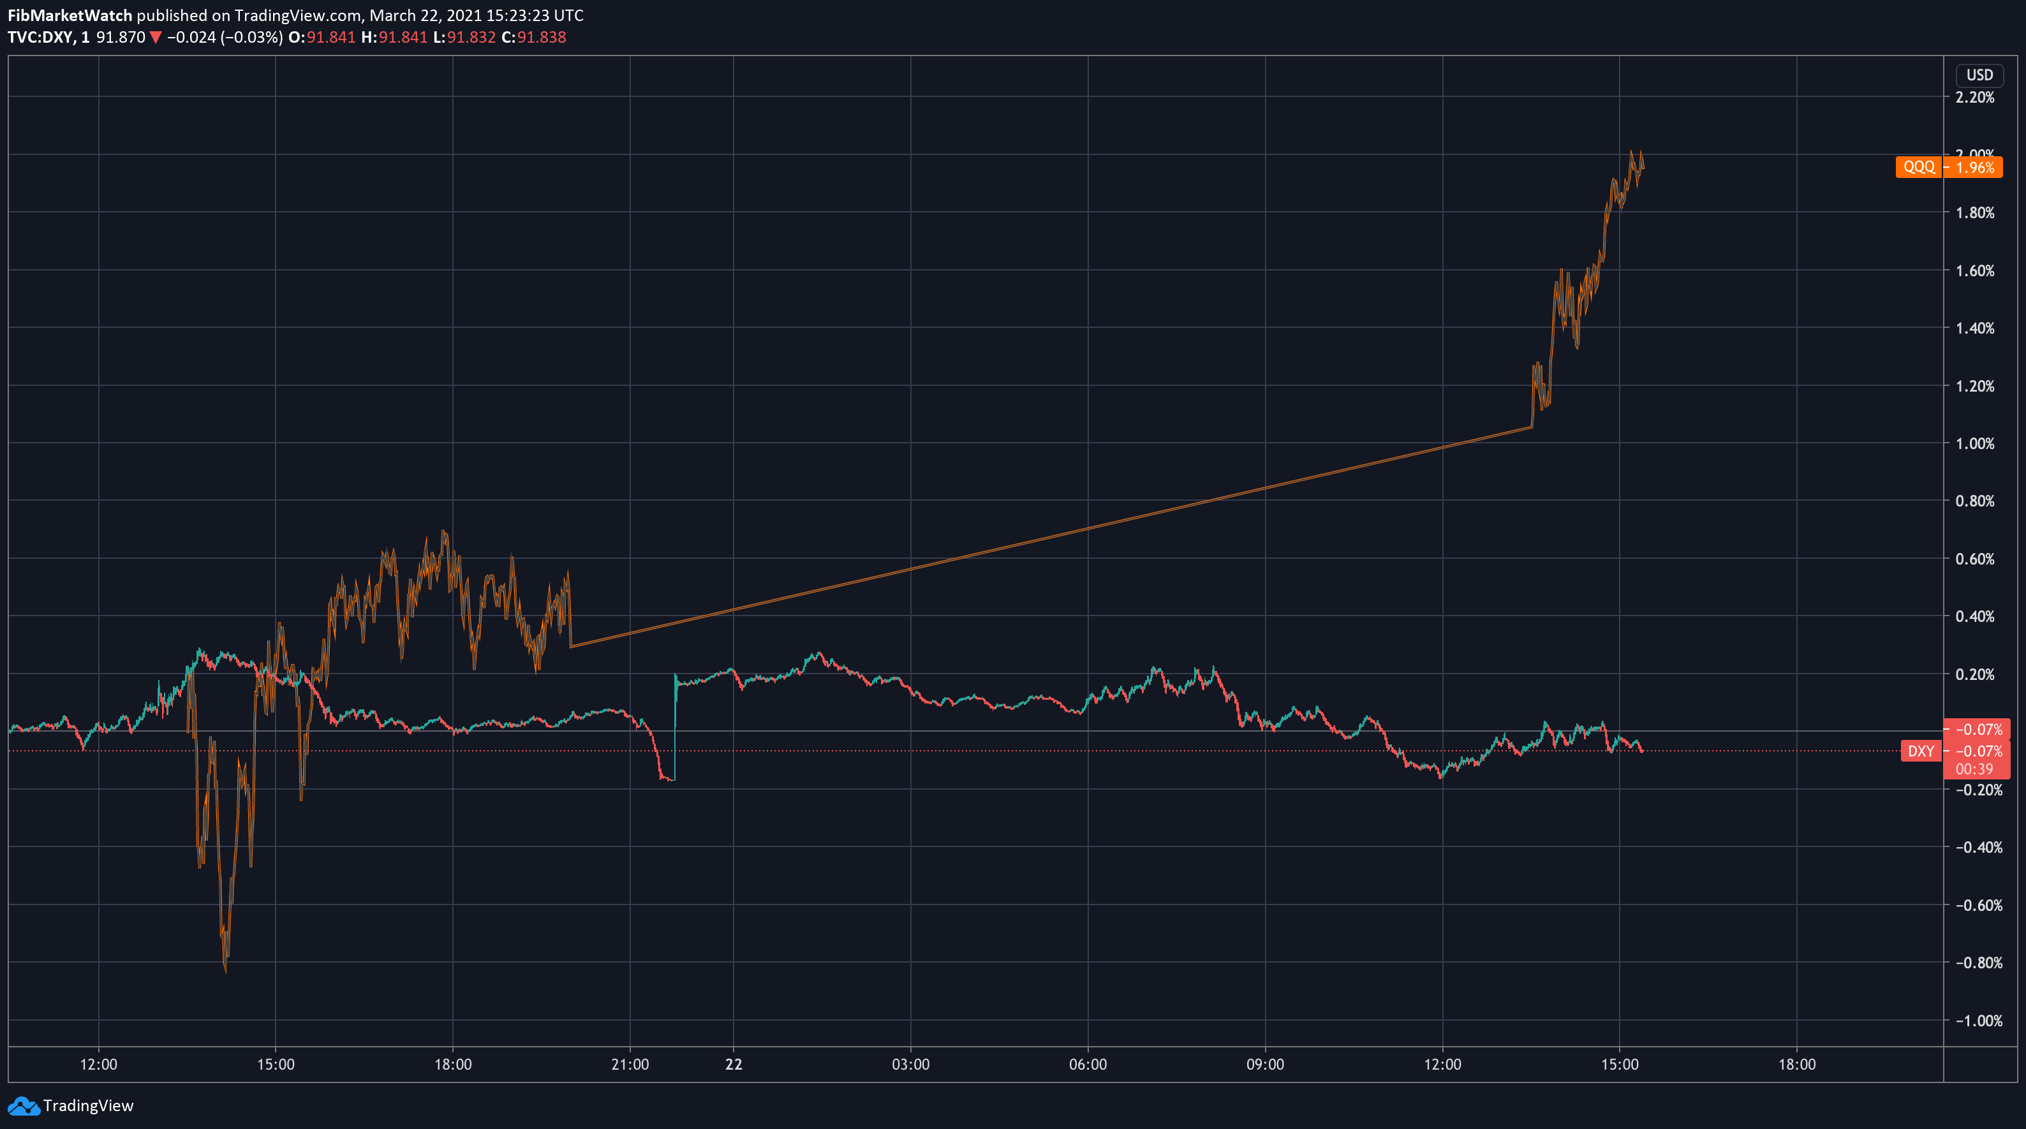Image resolution: width=2026 pixels, height=1129 pixels.
Task: Click the H:91.841 high value
Action: (395, 37)
